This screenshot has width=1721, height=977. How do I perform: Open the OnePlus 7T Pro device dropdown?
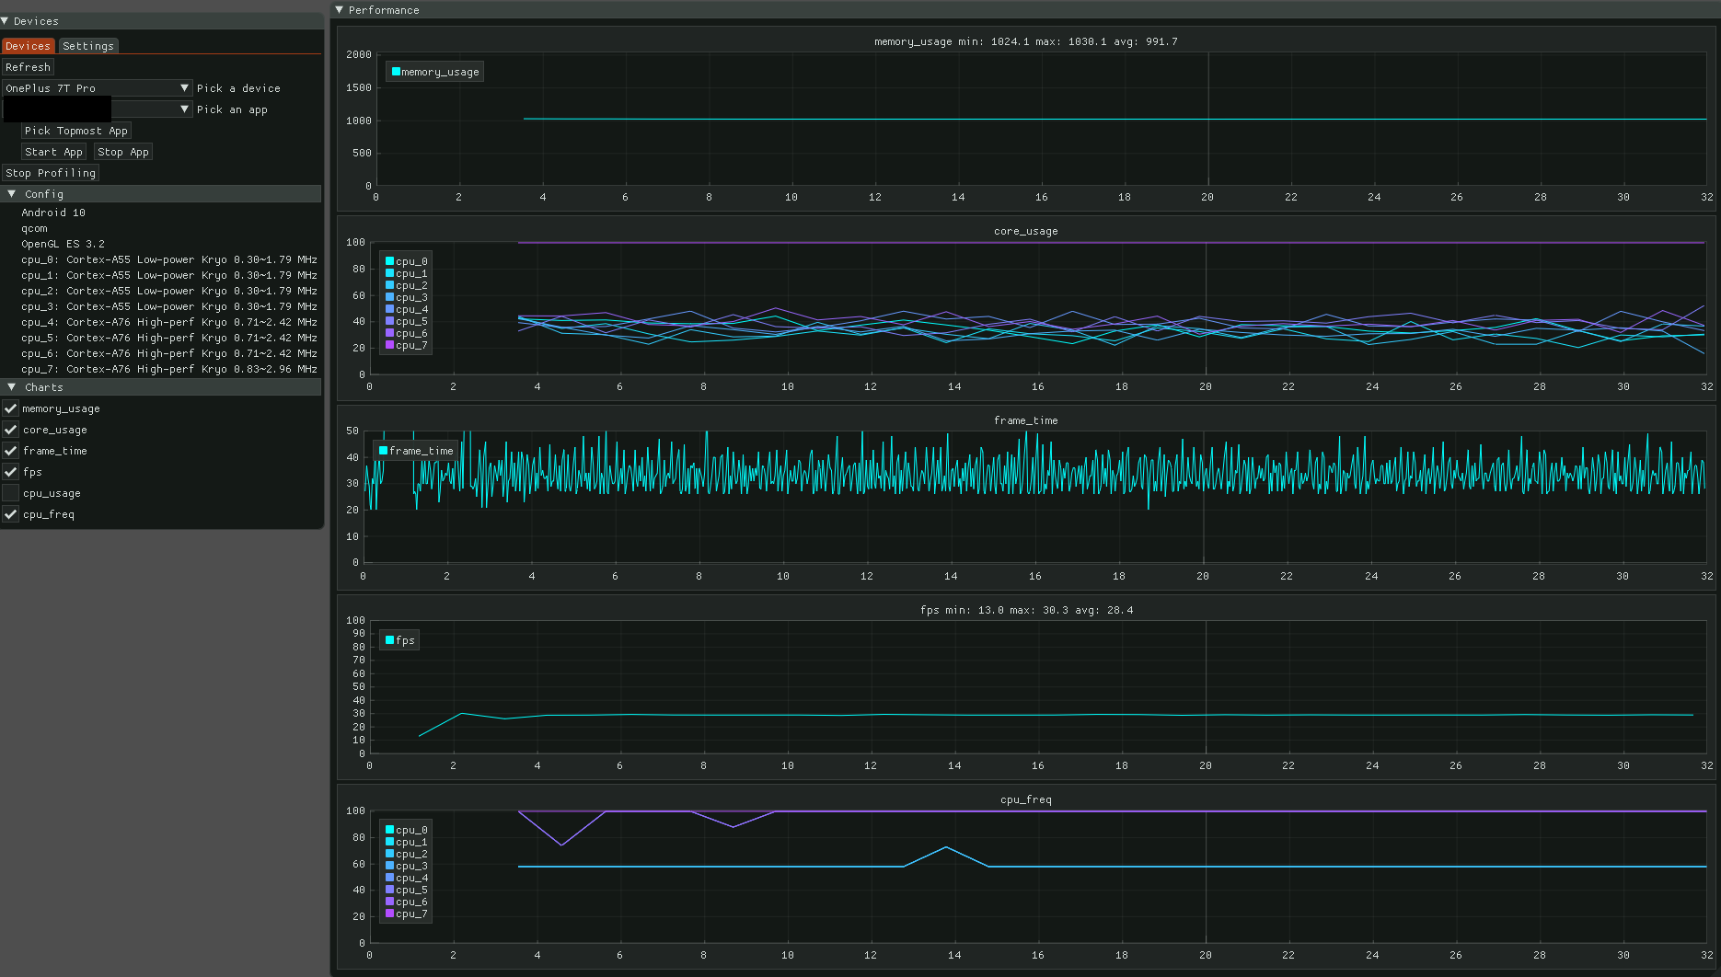97,88
